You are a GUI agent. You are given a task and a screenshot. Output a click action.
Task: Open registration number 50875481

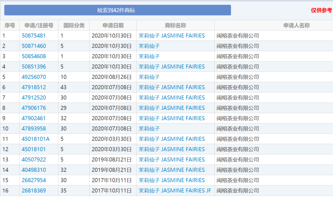click(34, 36)
